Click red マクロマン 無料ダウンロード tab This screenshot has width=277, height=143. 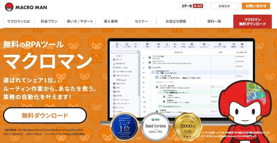(252, 21)
